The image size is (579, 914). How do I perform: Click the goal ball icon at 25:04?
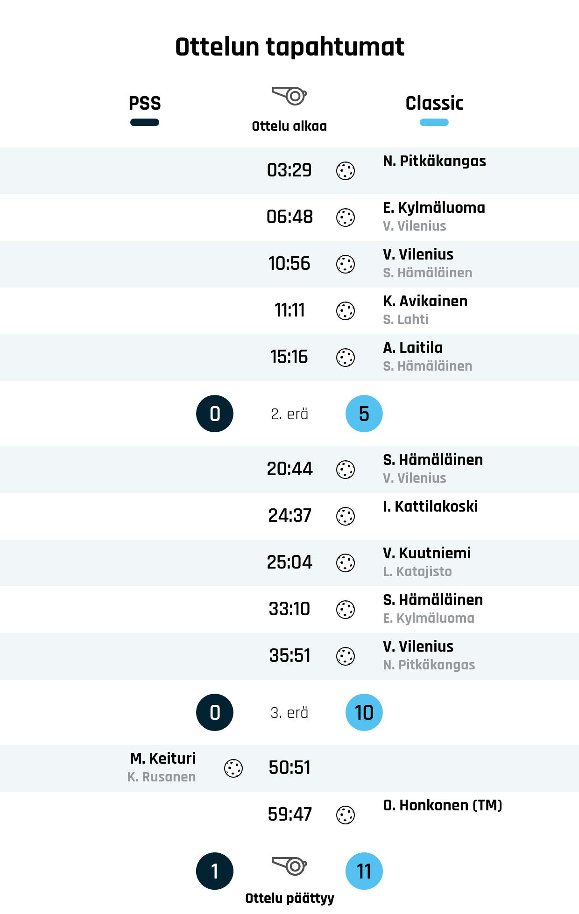pyautogui.click(x=346, y=563)
